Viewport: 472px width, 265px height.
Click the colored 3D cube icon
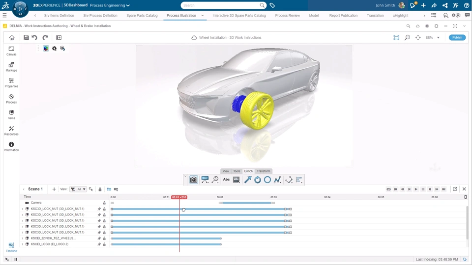click(x=46, y=49)
